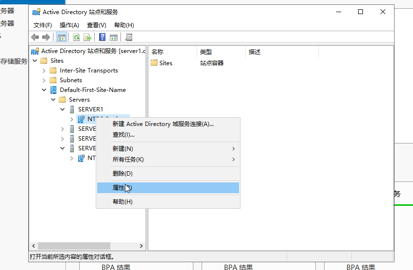
Task: Sort by the 名称 column header
Action: [x=172, y=52]
